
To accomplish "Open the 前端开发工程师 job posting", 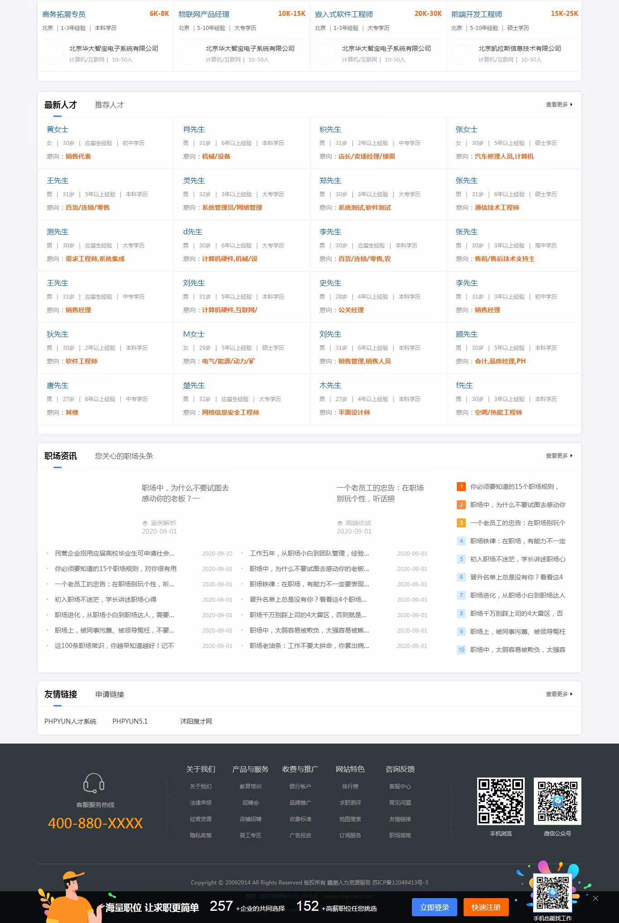I will point(477,14).
